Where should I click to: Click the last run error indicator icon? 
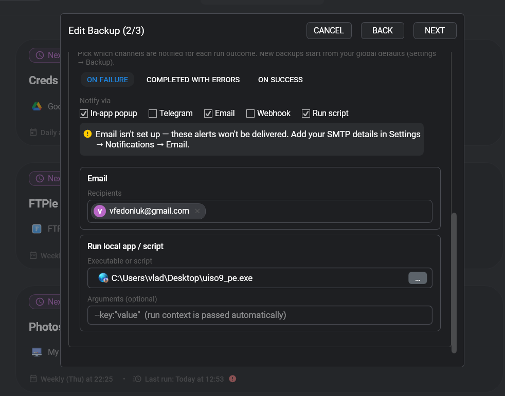pos(232,379)
